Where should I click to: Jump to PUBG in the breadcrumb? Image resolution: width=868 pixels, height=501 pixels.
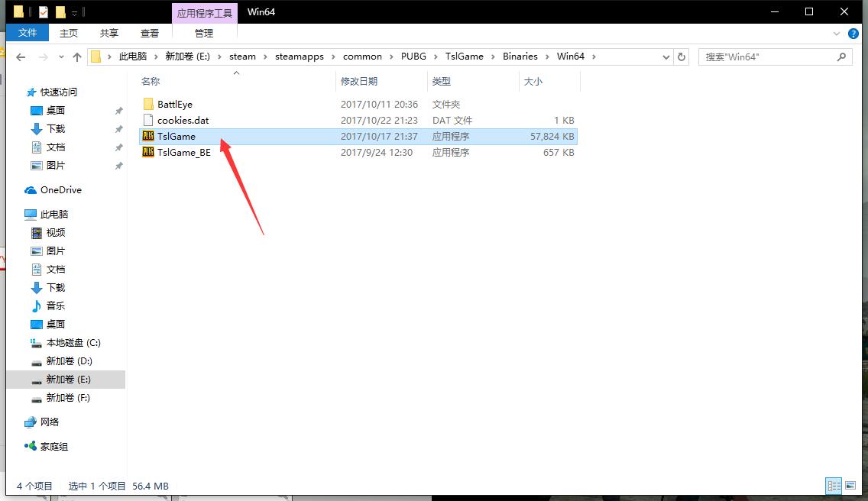[x=413, y=57]
